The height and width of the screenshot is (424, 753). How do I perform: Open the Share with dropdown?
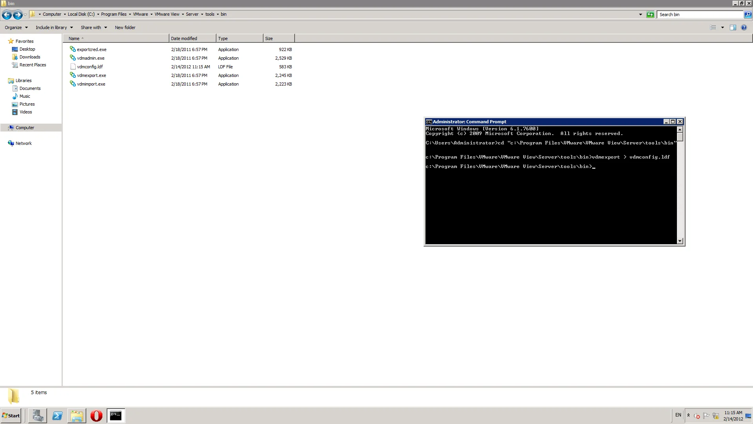(94, 27)
